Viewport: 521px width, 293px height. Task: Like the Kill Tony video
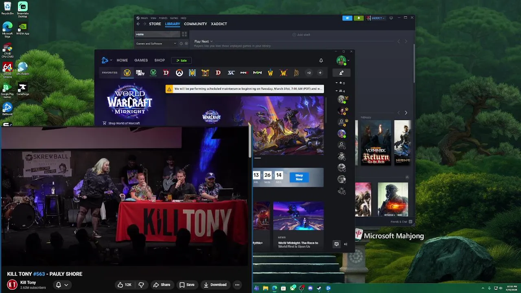point(124,285)
